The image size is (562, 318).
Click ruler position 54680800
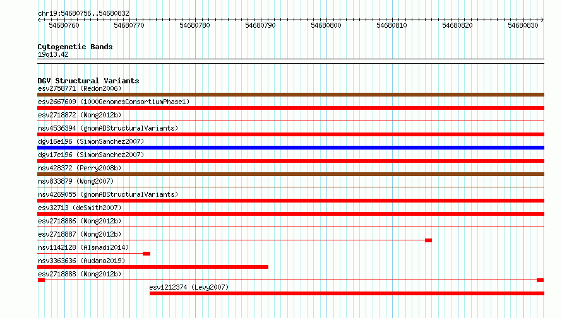pos(326,25)
